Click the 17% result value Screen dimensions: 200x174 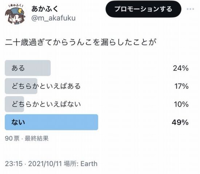[181, 86]
